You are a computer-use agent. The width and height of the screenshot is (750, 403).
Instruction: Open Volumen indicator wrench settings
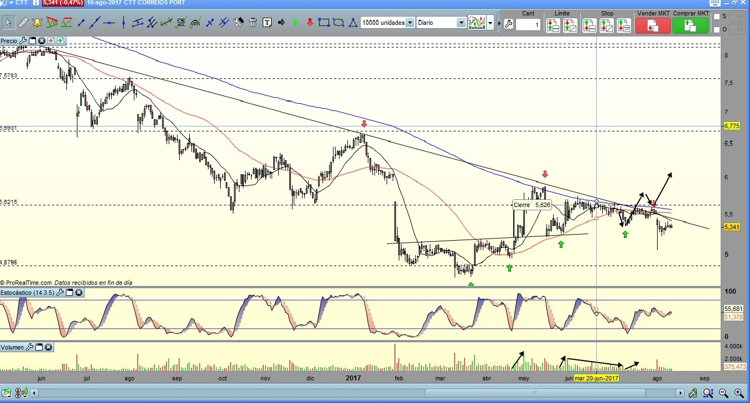[x=30, y=347]
